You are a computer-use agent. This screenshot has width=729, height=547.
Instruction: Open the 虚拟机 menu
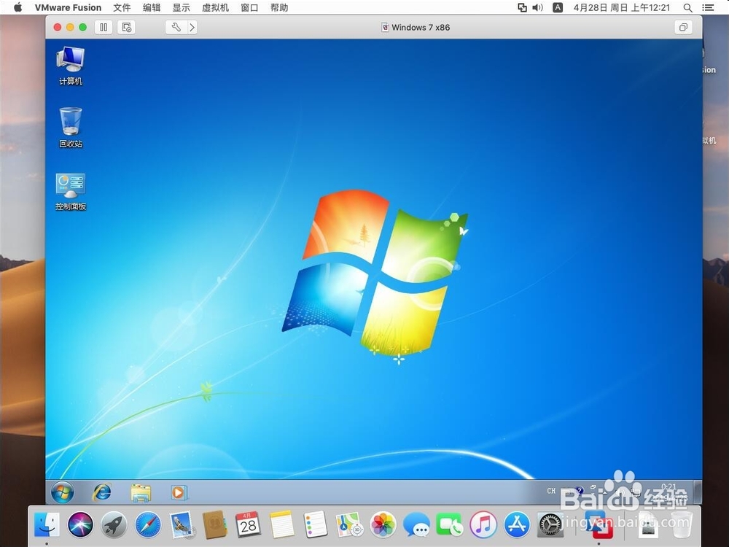pyautogui.click(x=214, y=7)
